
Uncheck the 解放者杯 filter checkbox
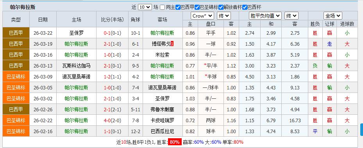[x=221, y=7]
